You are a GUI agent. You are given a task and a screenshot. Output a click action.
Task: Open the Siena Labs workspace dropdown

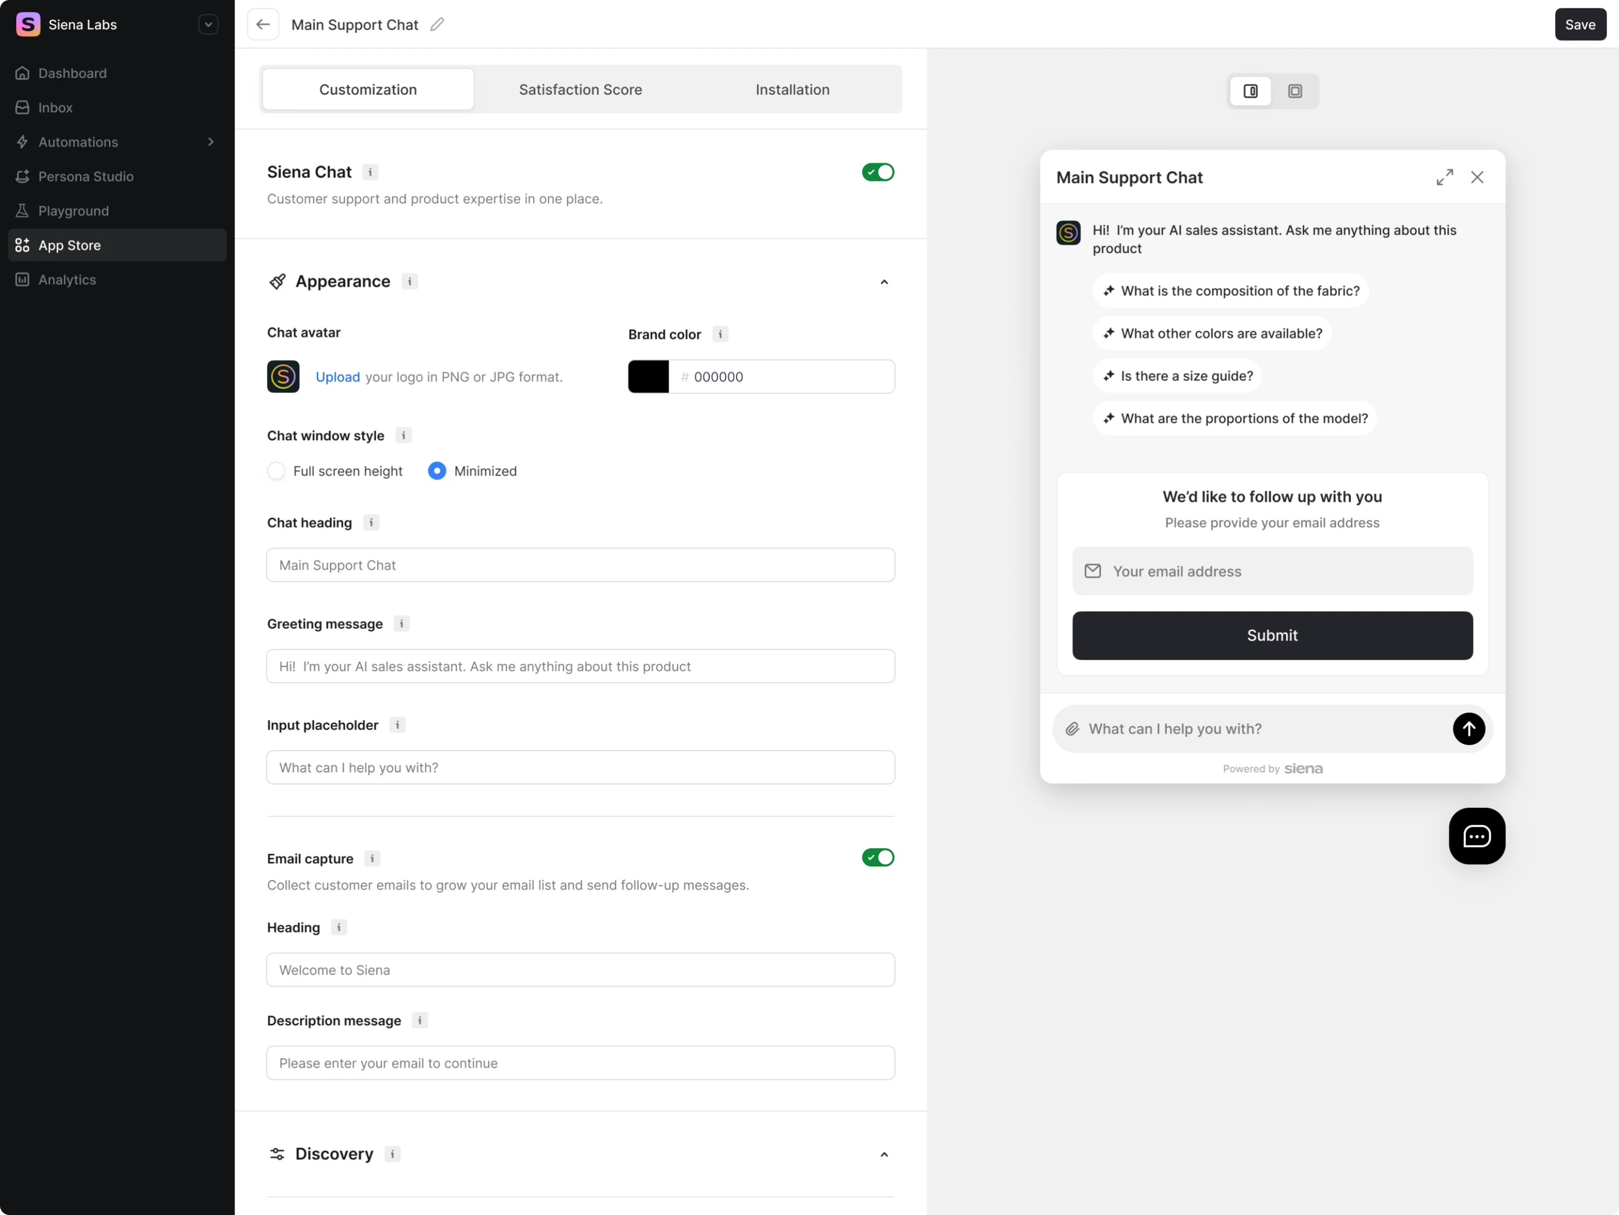(x=208, y=24)
